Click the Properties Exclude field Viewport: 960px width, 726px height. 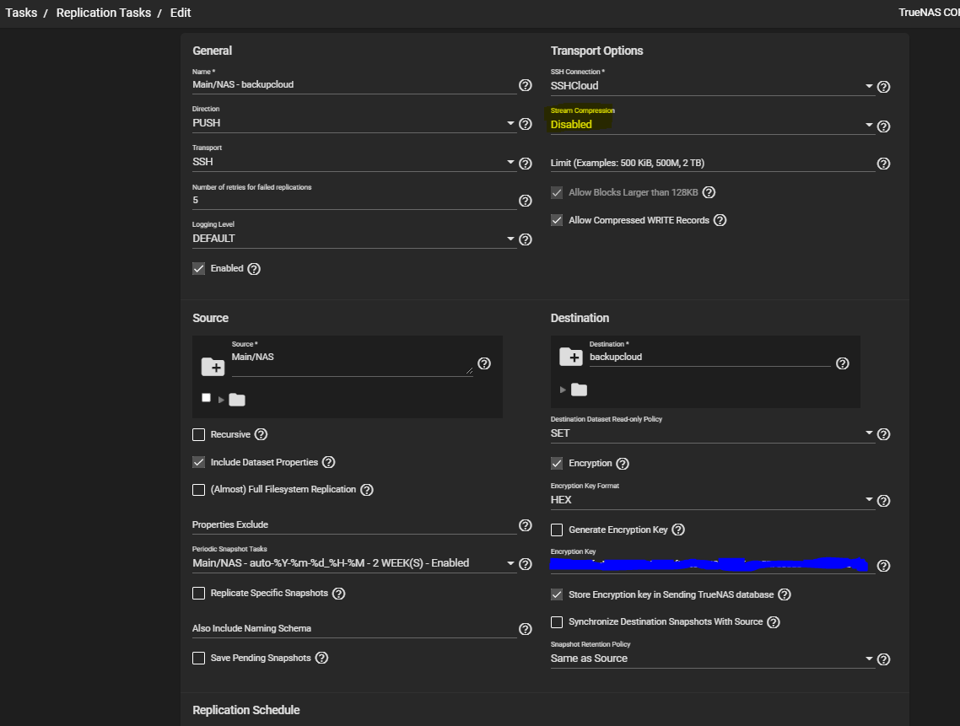coord(354,524)
